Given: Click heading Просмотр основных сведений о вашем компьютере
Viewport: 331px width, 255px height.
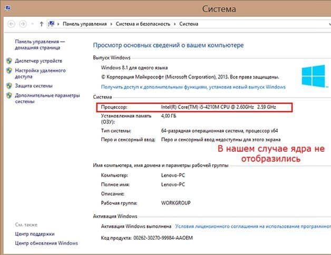Looking at the screenshot, I should (169, 45).
